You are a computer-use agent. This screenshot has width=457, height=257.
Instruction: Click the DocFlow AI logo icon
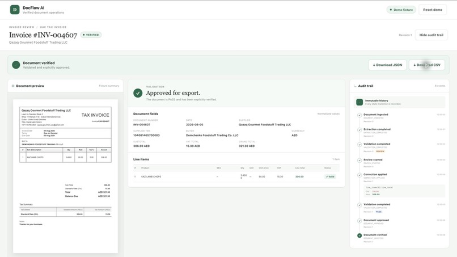[15, 10]
